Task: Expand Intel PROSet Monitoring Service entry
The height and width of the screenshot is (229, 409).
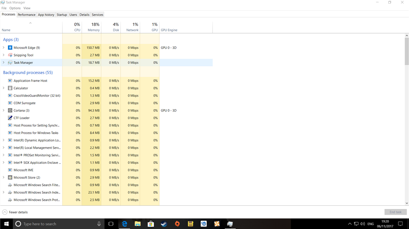Action: click(4, 155)
